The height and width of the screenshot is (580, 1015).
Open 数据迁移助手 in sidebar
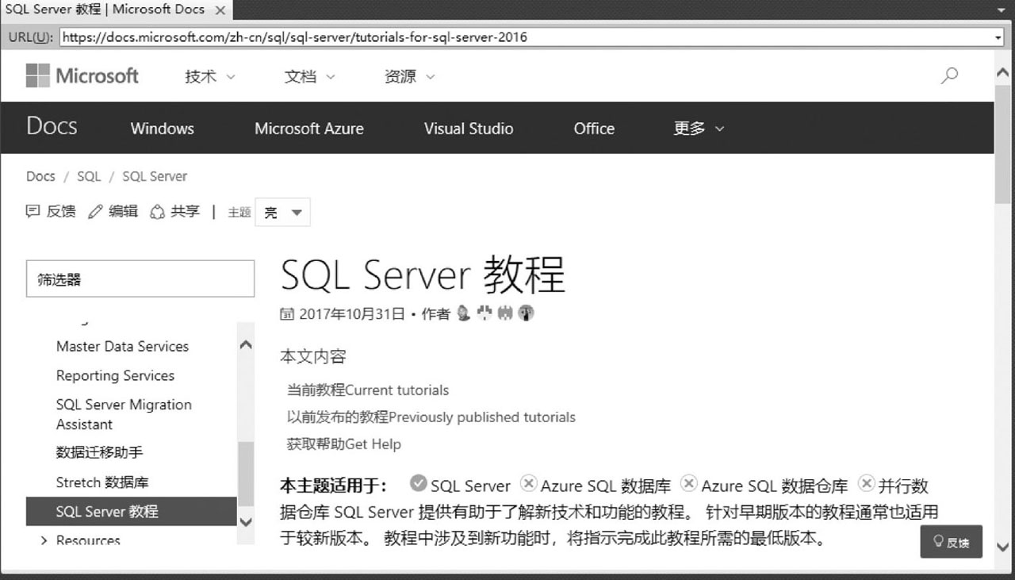point(100,452)
